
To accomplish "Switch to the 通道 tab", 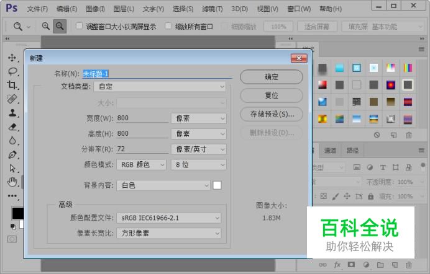I will pyautogui.click(x=330, y=150).
